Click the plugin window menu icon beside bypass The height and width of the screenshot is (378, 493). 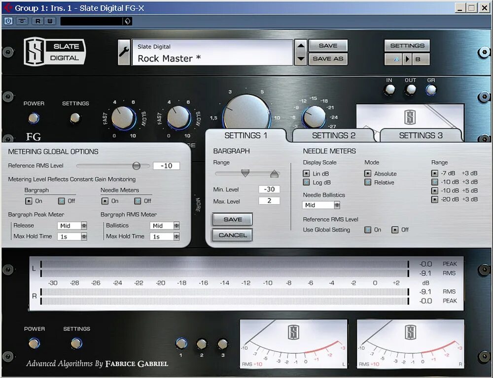(x=22, y=21)
